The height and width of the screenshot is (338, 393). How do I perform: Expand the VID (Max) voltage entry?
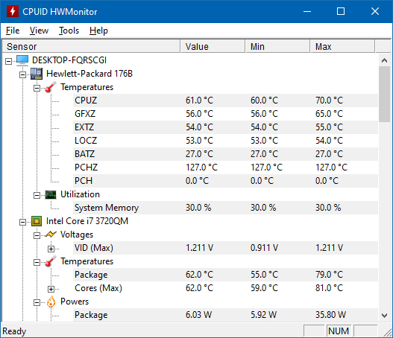(51, 249)
